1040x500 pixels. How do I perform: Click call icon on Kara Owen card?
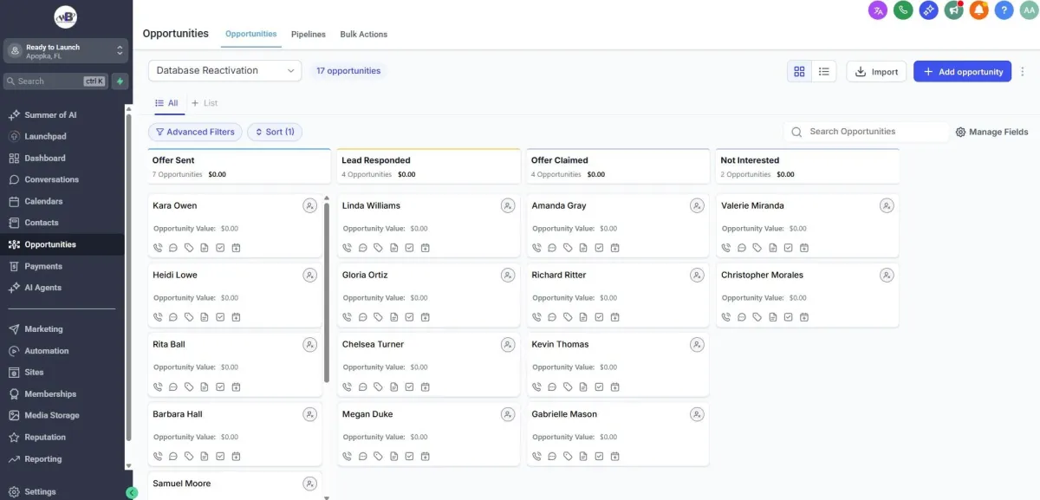coord(158,248)
